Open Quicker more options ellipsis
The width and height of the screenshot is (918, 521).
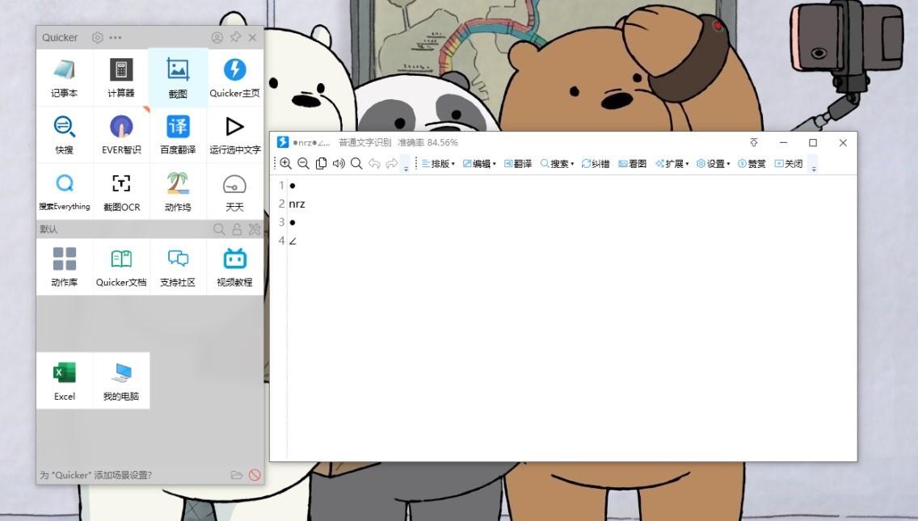point(116,37)
